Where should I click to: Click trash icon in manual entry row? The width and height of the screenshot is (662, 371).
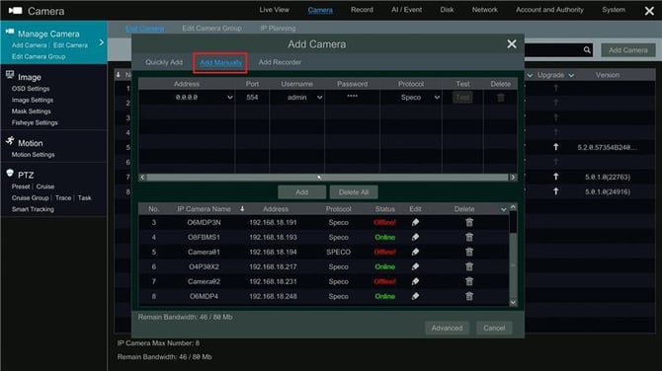pos(501,98)
